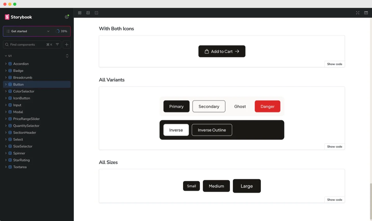Screen dimensions: 372x221
Task: Toggle the grid view toolbar icon
Action: [x=80, y=13]
